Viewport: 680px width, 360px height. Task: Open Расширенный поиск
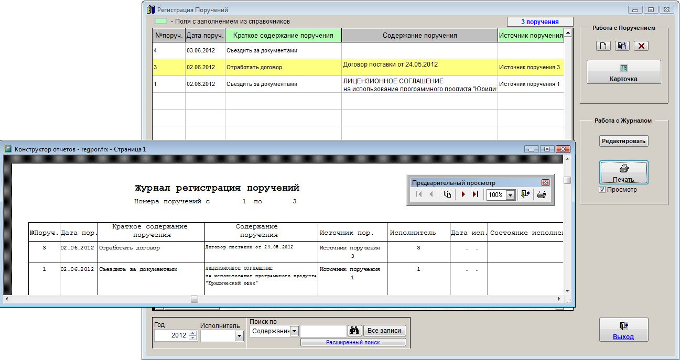tap(353, 342)
